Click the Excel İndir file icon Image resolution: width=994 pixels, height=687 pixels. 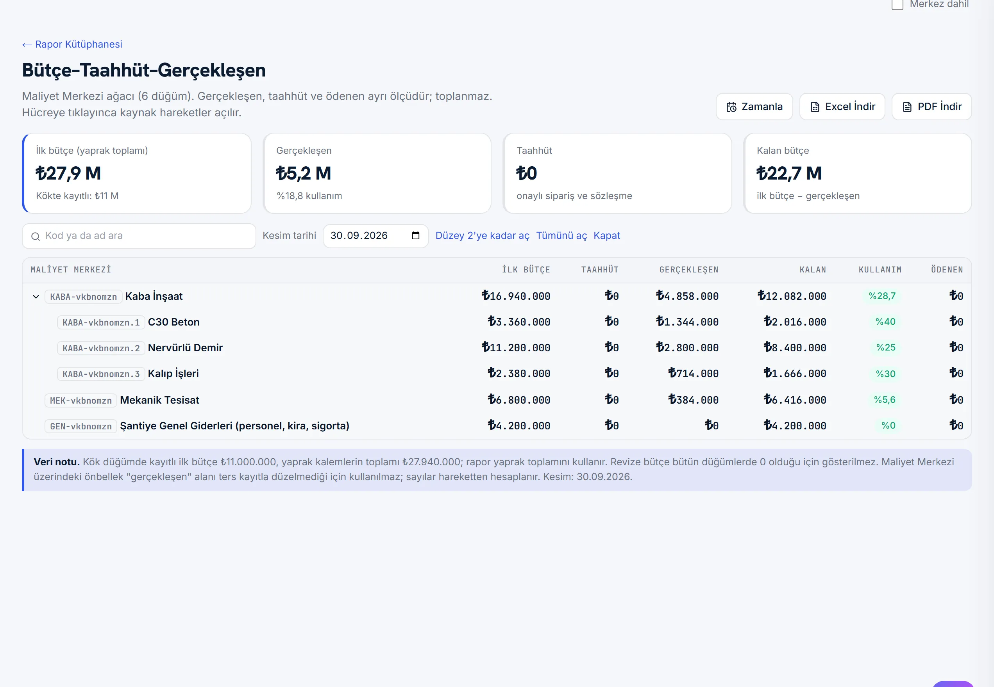click(x=815, y=107)
